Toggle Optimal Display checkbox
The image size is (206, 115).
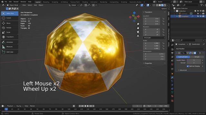tap(188, 66)
